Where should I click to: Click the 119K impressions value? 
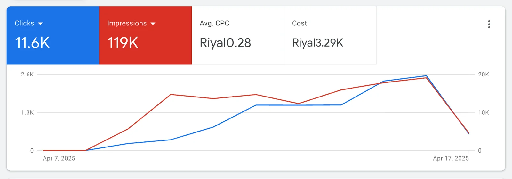[x=123, y=43]
